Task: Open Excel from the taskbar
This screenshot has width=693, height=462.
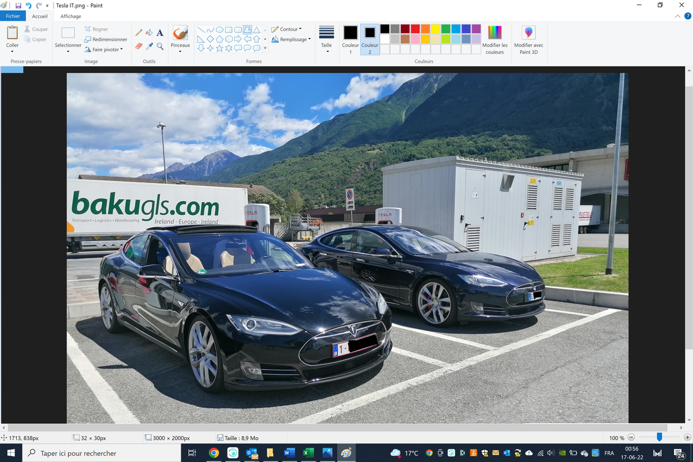Action: [308, 453]
